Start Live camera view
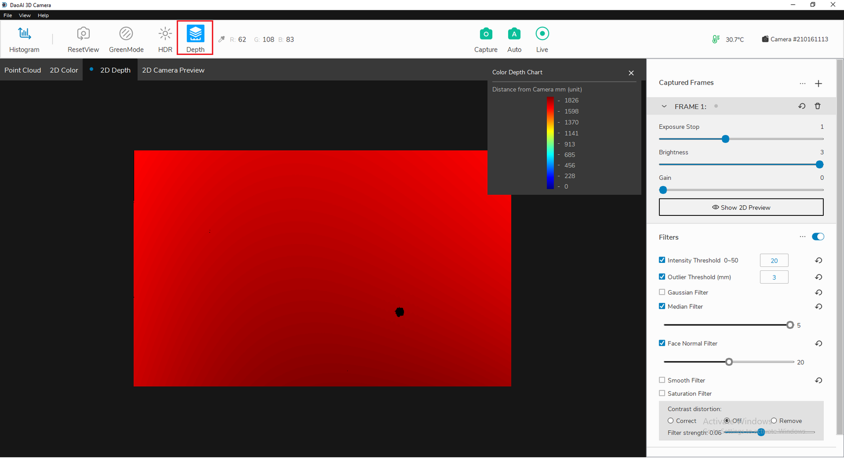Screen dimensions: 844x459 [542, 39]
